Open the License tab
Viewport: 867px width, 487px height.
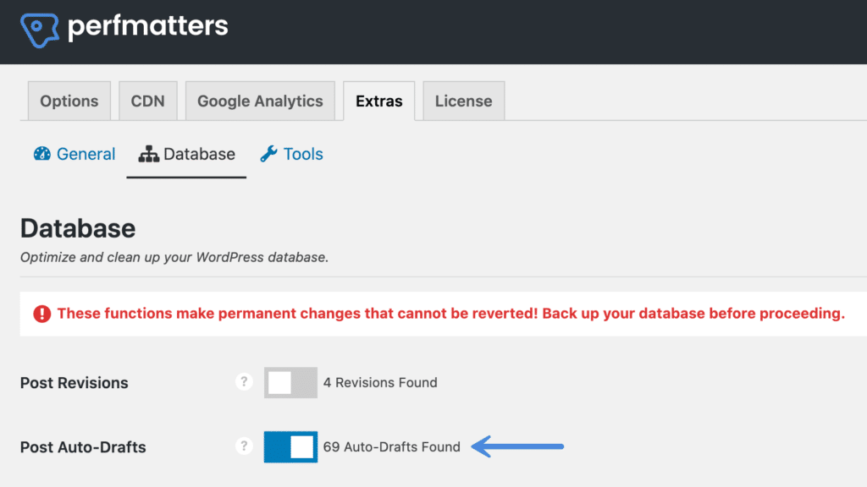click(x=463, y=101)
